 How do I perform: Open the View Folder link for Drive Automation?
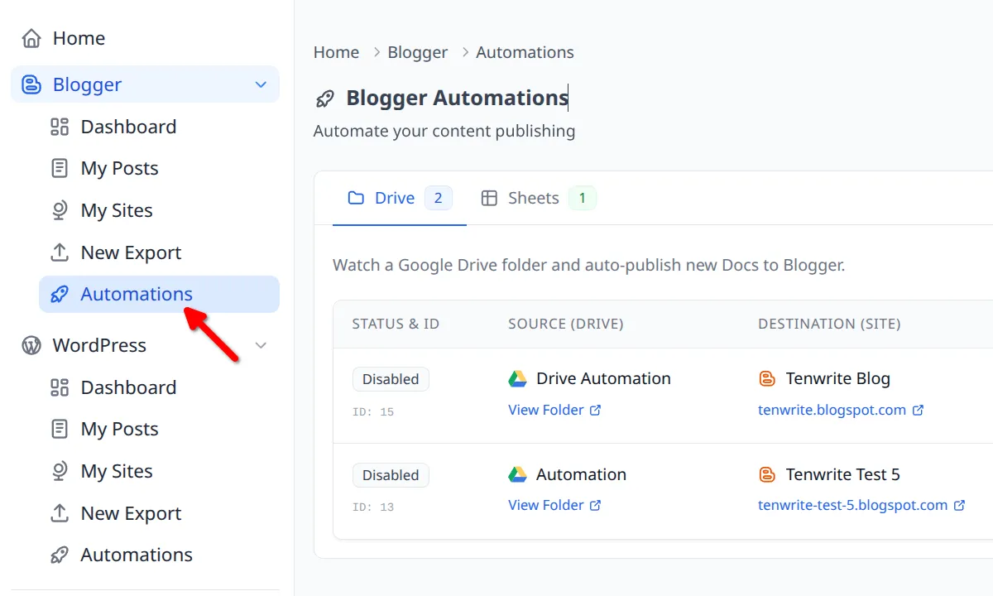coord(548,409)
